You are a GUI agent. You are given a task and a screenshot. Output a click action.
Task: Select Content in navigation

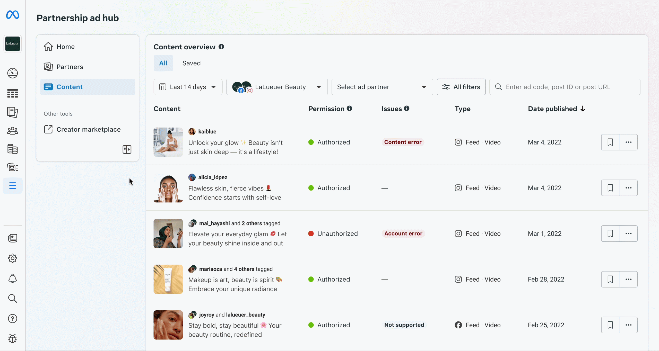(88, 87)
